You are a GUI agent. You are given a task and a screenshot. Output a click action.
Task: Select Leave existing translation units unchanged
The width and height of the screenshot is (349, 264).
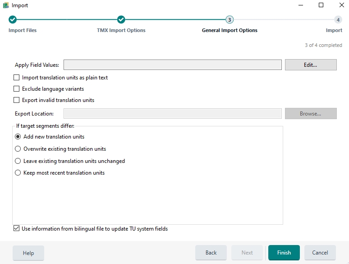pos(18,161)
